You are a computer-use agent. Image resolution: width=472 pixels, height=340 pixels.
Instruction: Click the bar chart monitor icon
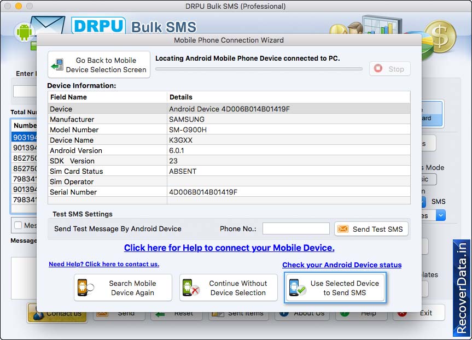(x=382, y=25)
